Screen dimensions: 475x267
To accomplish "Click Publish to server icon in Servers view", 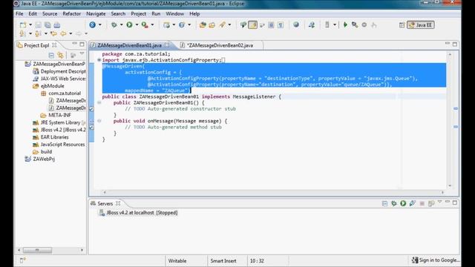I will (x=431, y=203).
